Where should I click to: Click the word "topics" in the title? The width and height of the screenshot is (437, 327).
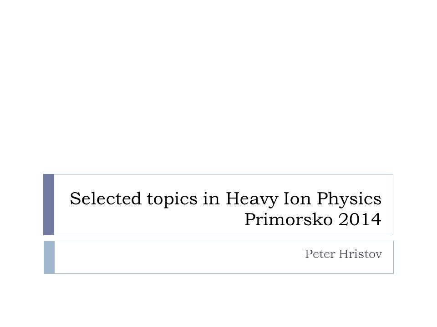click(172, 200)
